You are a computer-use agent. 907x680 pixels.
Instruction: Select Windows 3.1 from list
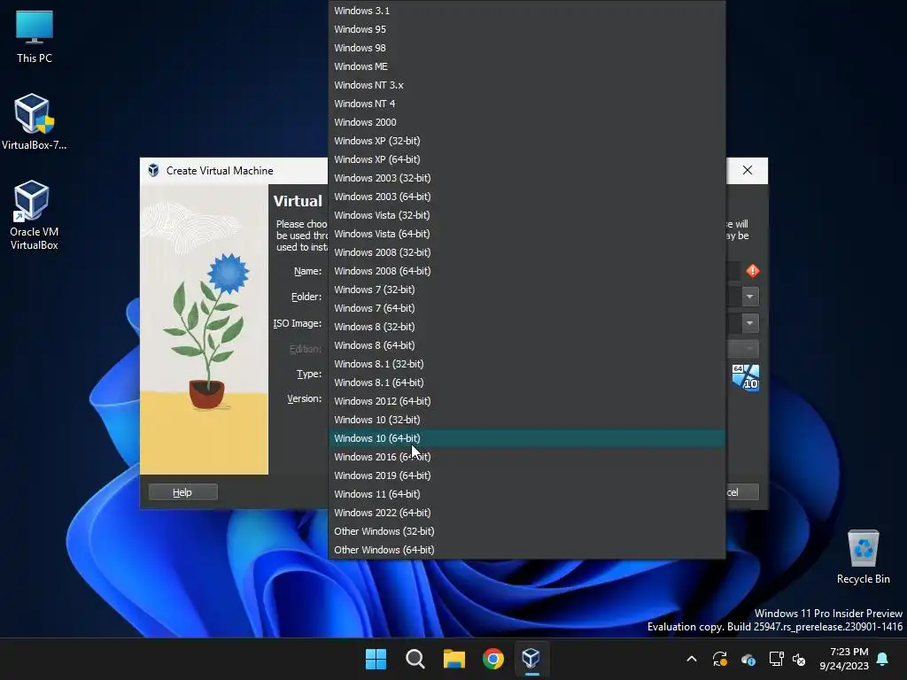pyautogui.click(x=527, y=11)
